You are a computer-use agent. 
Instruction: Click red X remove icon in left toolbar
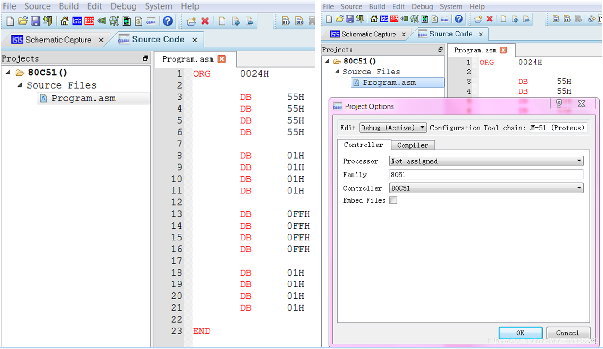(x=205, y=21)
